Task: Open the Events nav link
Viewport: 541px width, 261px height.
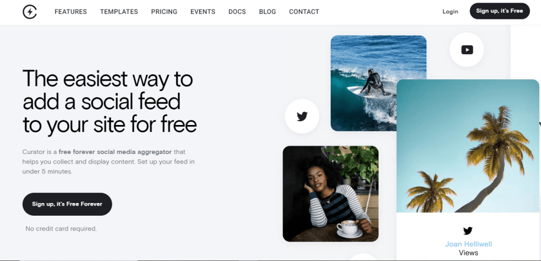Action: point(203,12)
